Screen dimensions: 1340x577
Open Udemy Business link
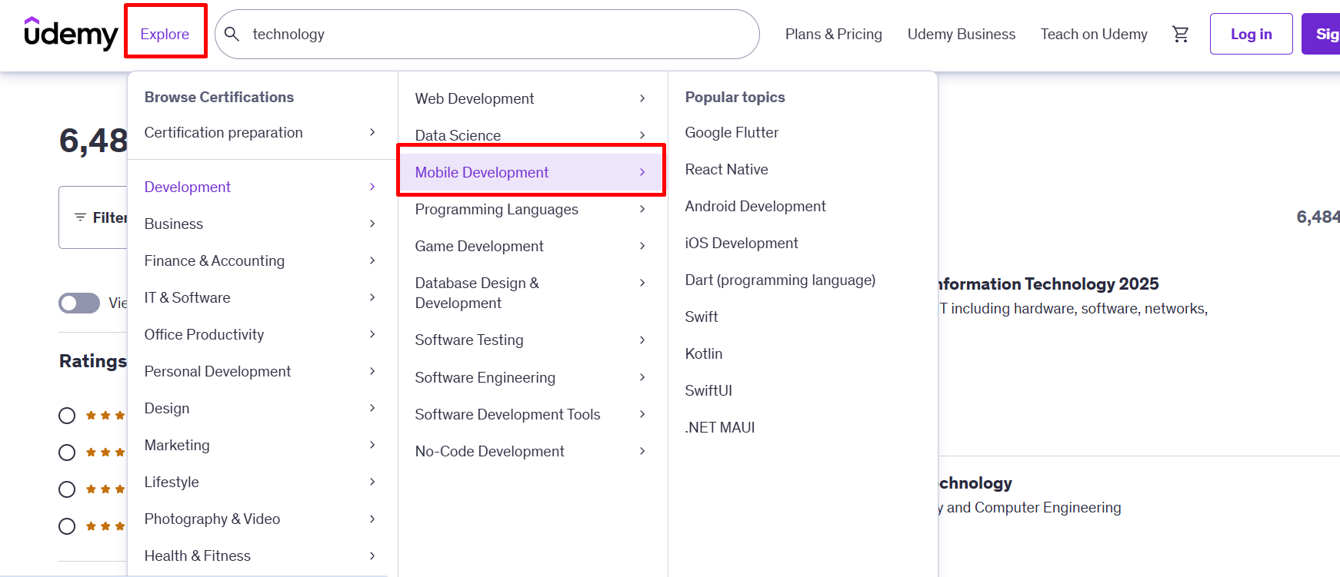pos(962,34)
